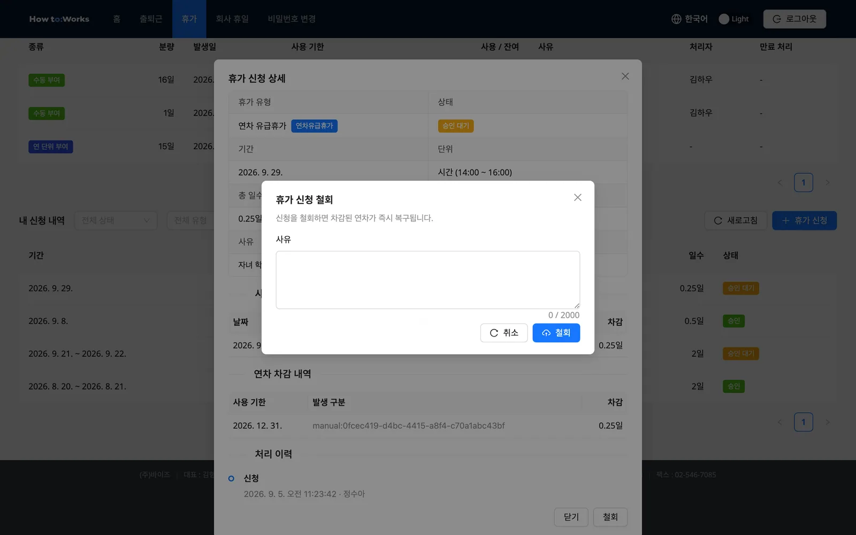This screenshot has width=856, height=535.
Task: Select page 1 in lower pagination
Action: 804,422
